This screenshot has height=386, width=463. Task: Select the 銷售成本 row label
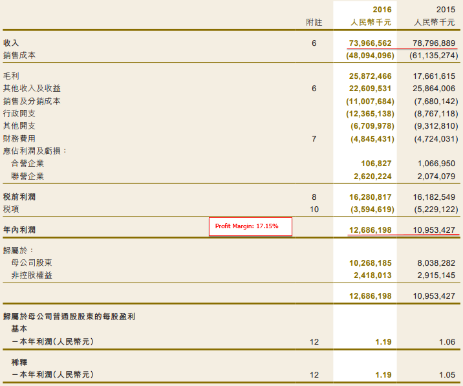coord(19,56)
